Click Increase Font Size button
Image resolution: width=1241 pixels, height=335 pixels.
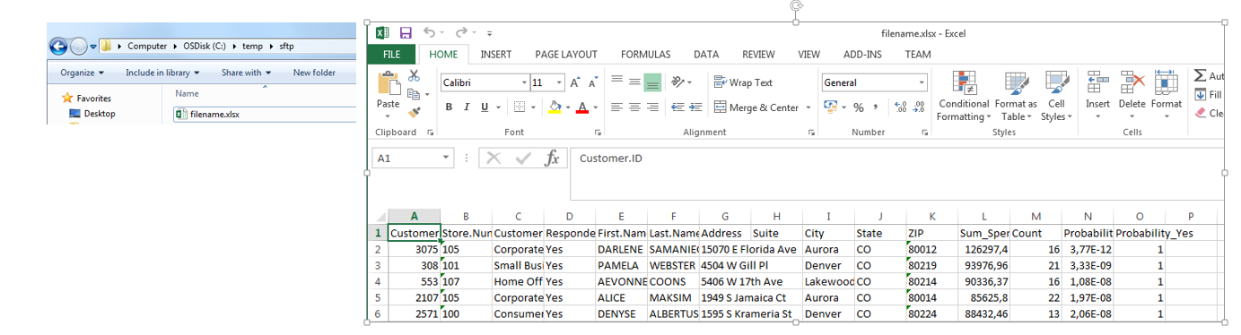[x=575, y=82]
